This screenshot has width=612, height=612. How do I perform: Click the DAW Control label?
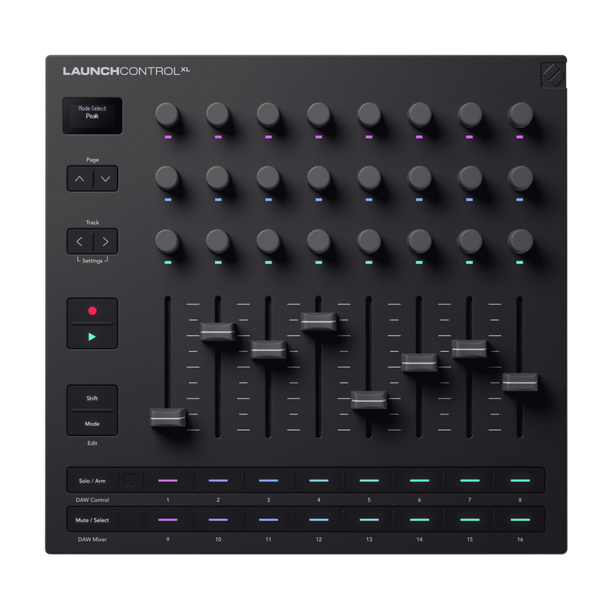point(92,500)
